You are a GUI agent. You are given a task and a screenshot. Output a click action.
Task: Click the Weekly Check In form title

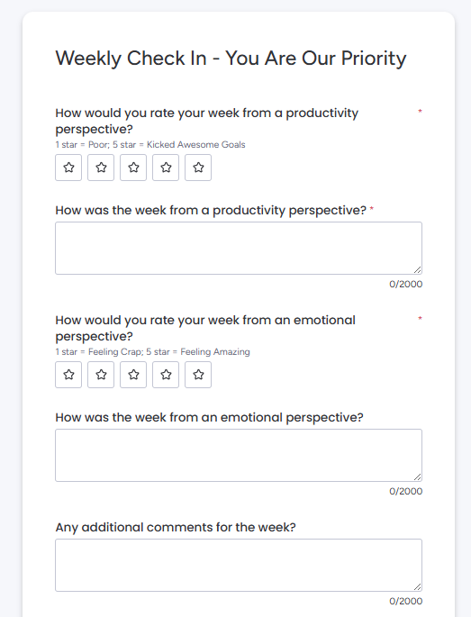pos(231,59)
